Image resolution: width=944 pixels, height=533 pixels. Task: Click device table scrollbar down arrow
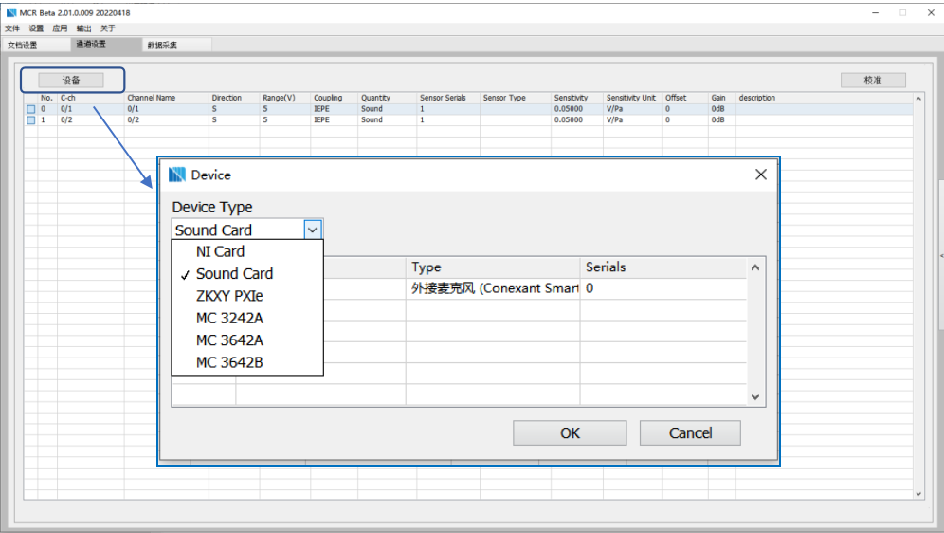coord(755,396)
